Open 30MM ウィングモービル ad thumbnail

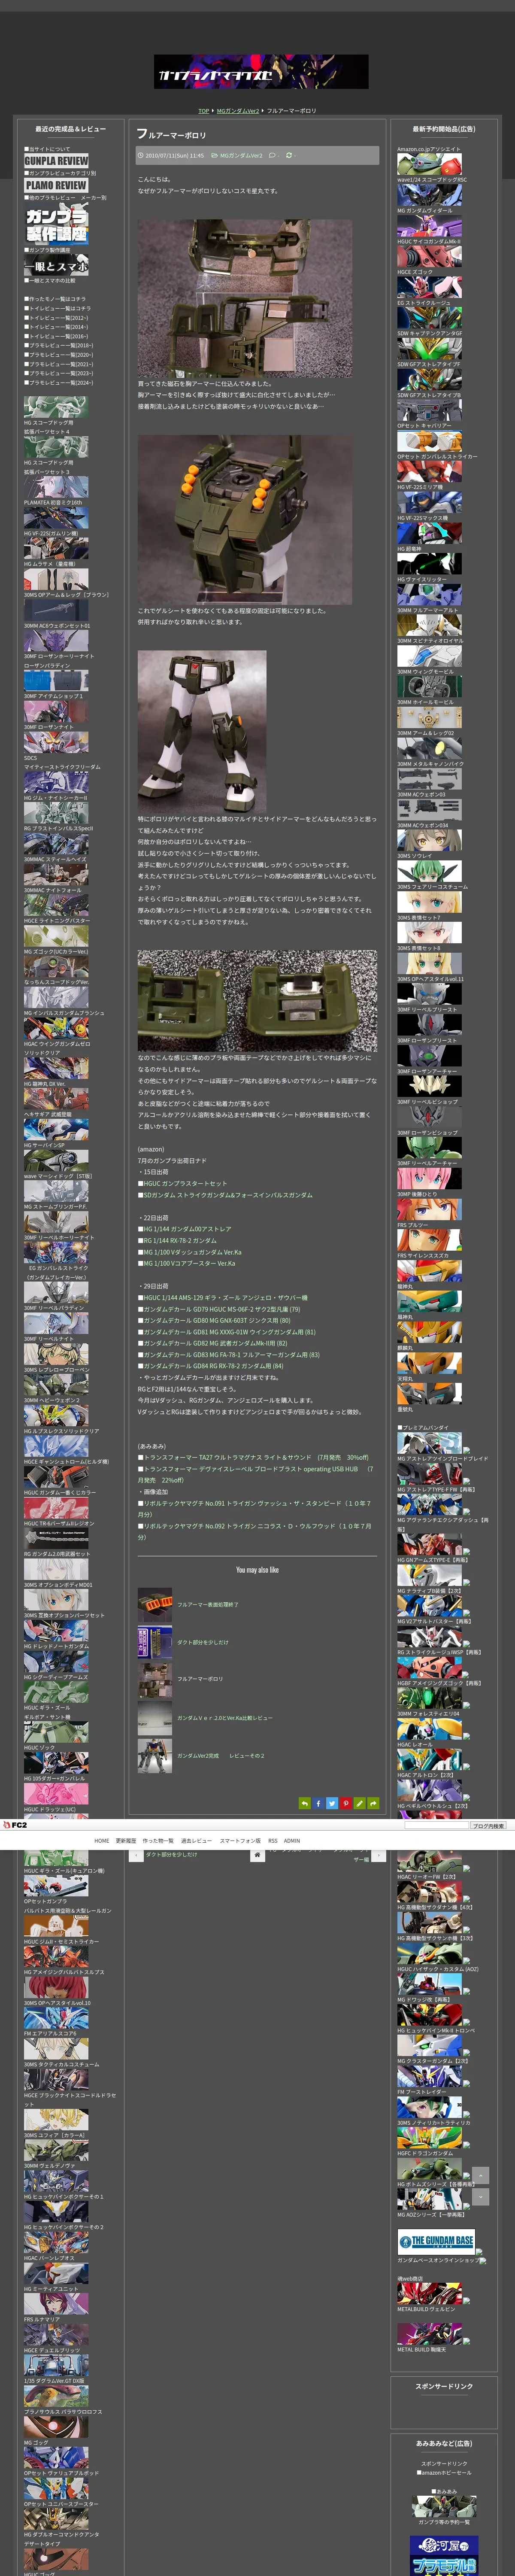tap(430, 656)
